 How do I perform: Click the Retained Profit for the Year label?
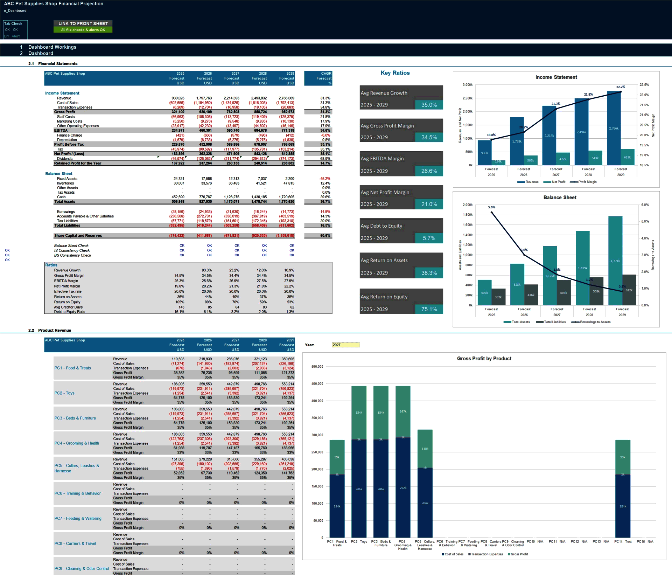[77, 163]
